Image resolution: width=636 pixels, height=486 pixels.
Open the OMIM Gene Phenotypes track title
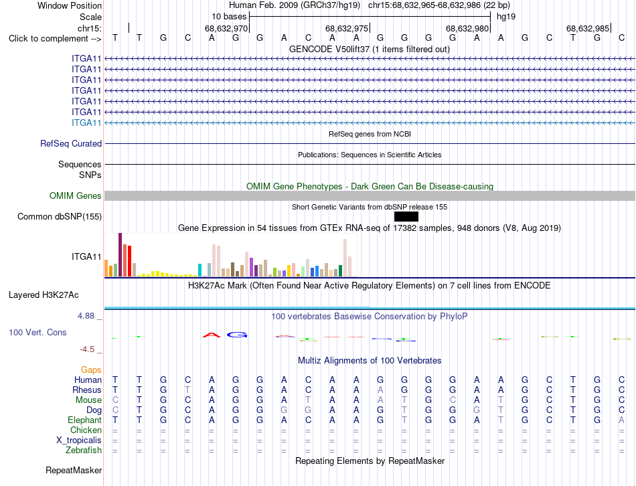(x=370, y=187)
